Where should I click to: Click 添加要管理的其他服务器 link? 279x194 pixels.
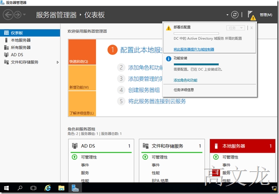point(146,79)
